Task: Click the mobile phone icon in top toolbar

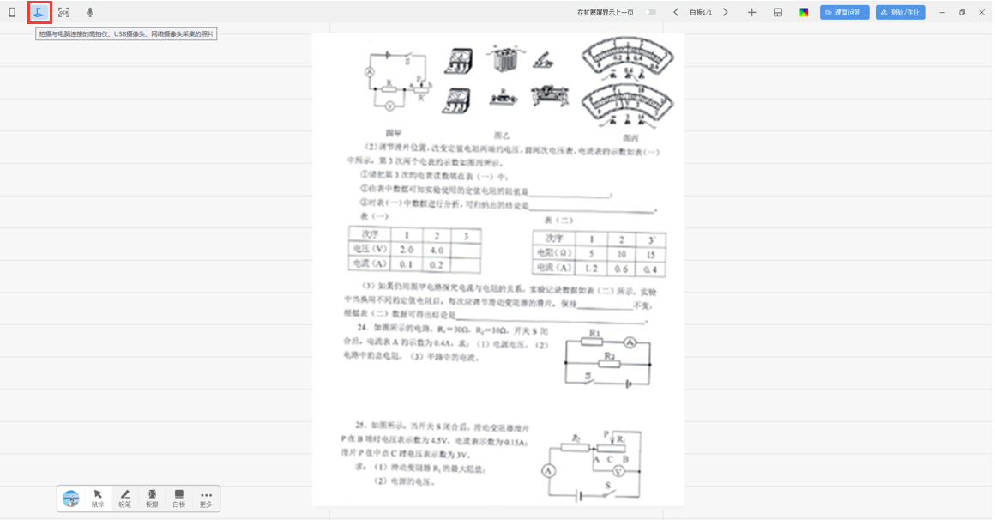Action: click(x=12, y=13)
